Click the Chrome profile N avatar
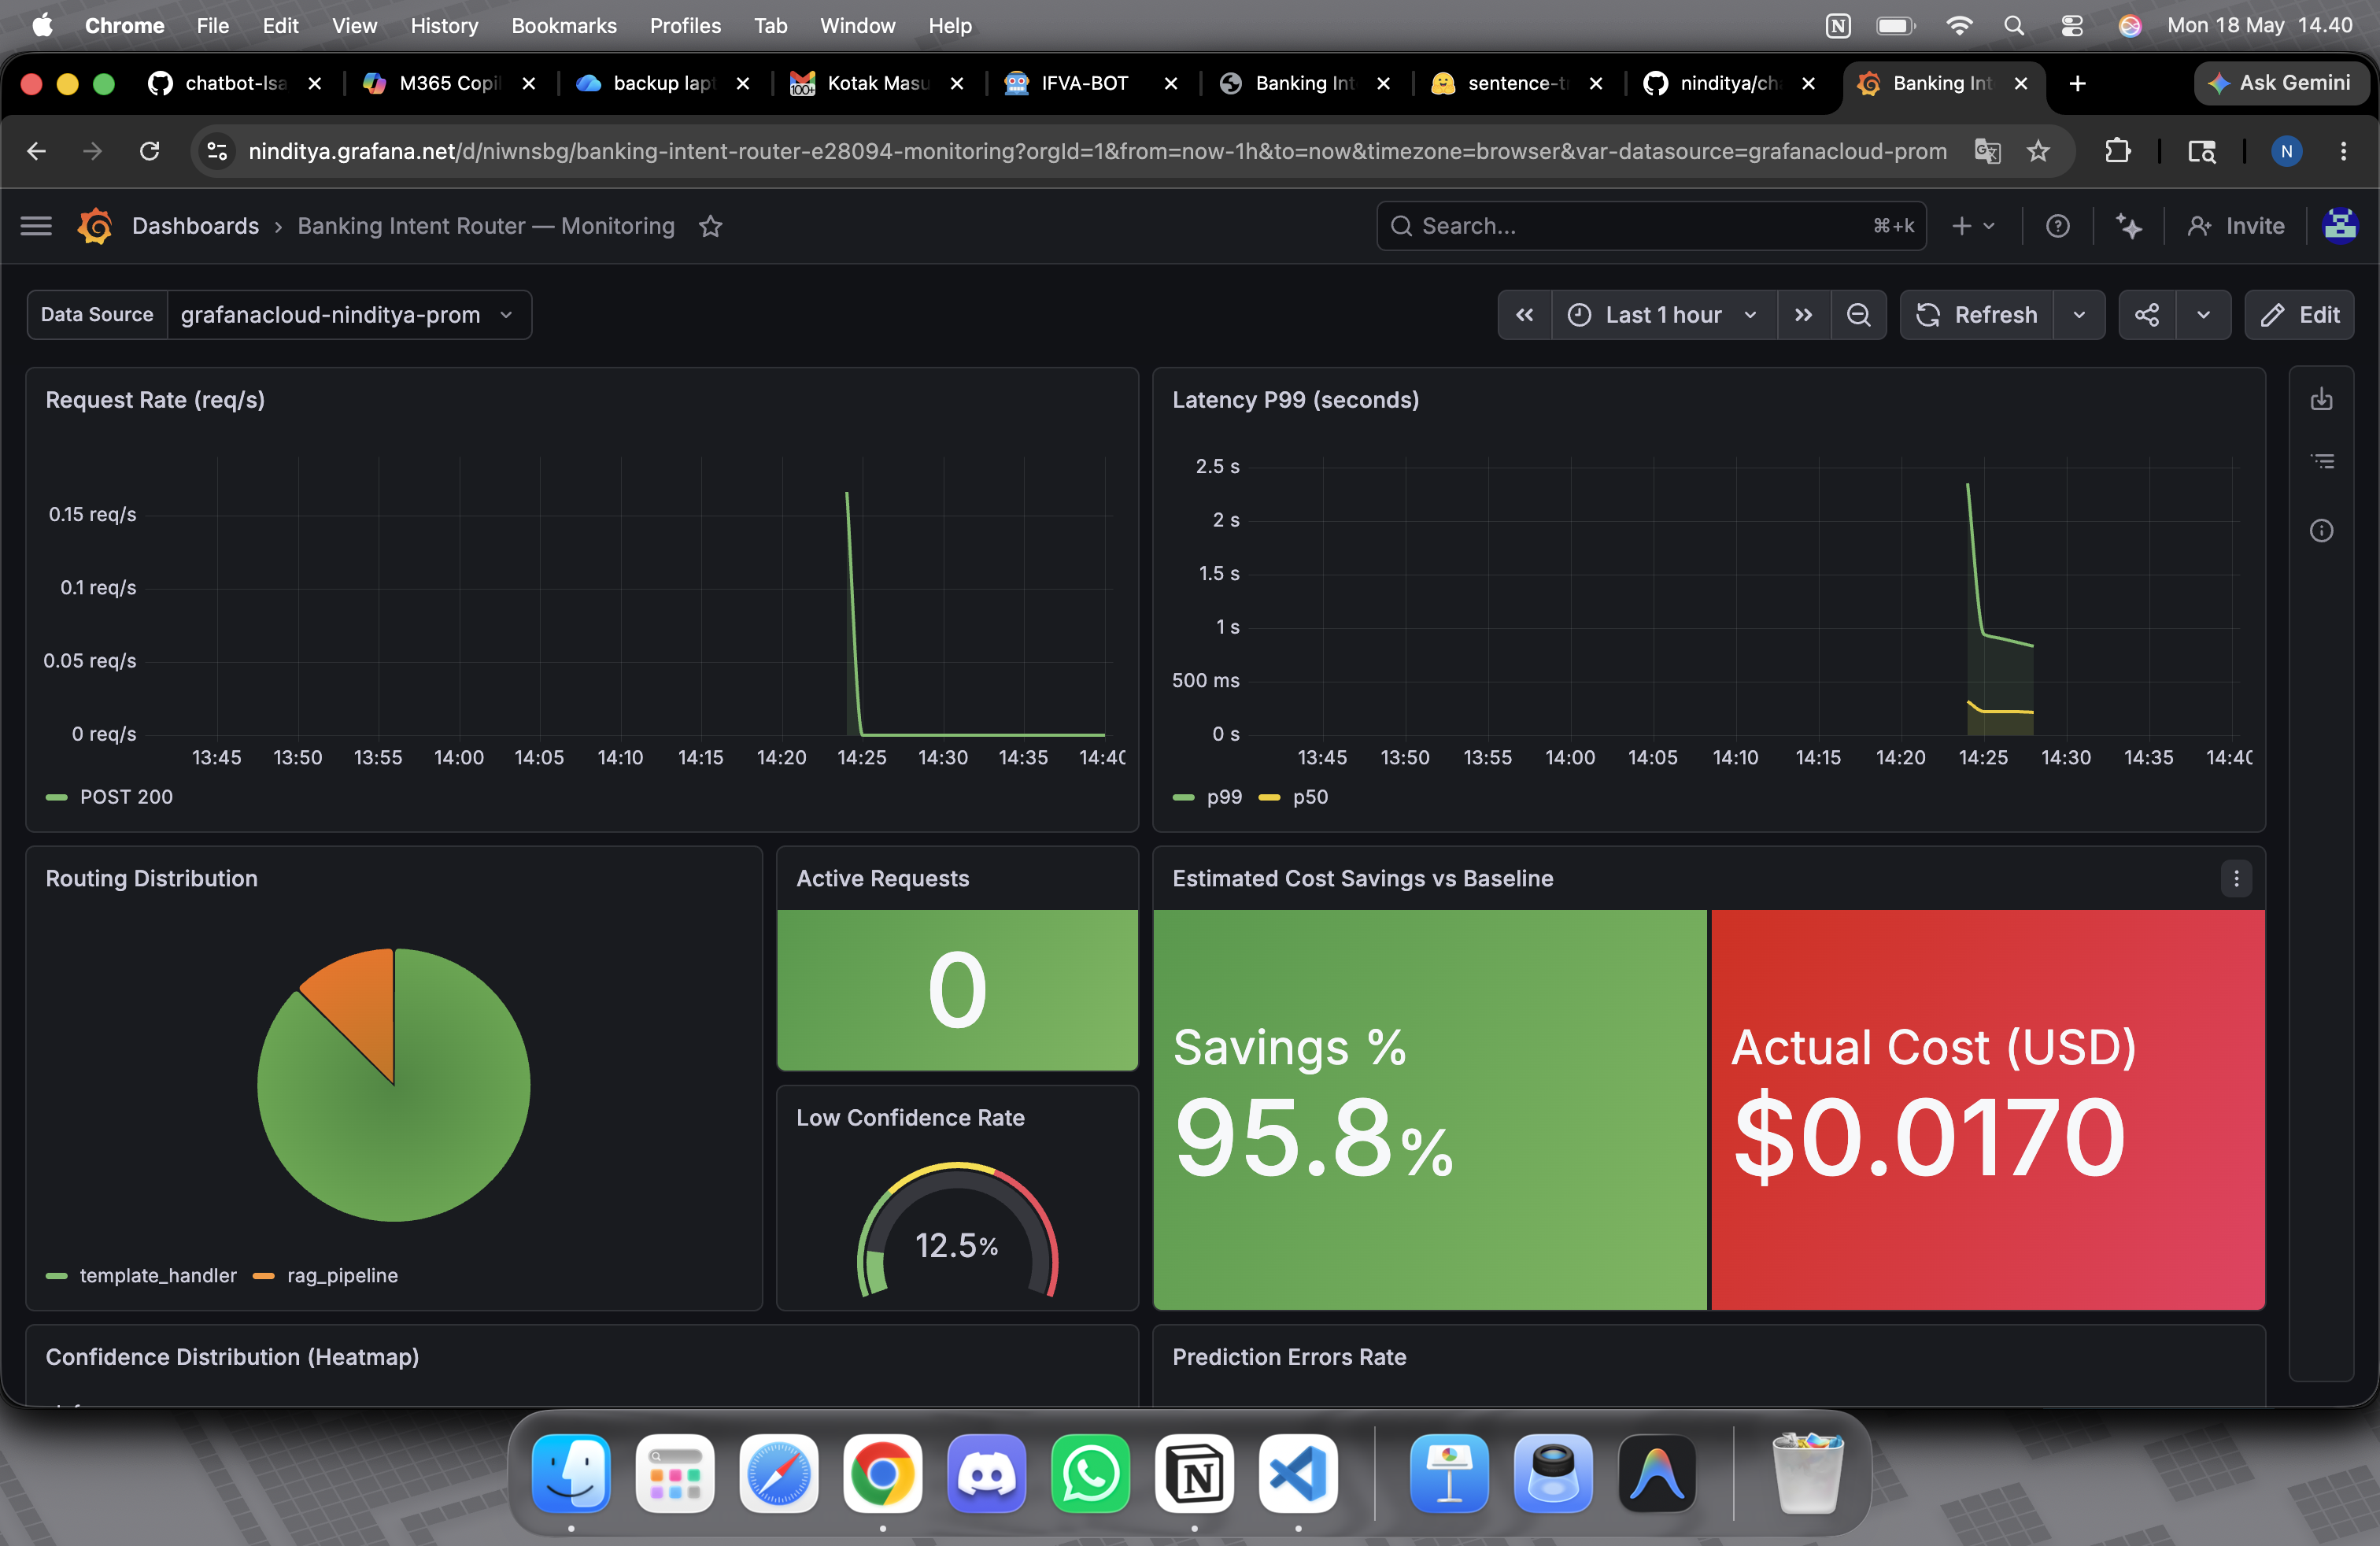Screen dimensions: 2380x1546 click(2286, 151)
